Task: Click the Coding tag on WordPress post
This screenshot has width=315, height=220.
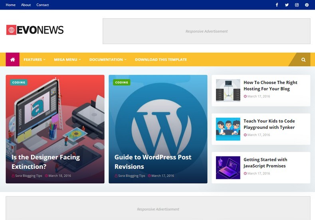Action: [121, 82]
